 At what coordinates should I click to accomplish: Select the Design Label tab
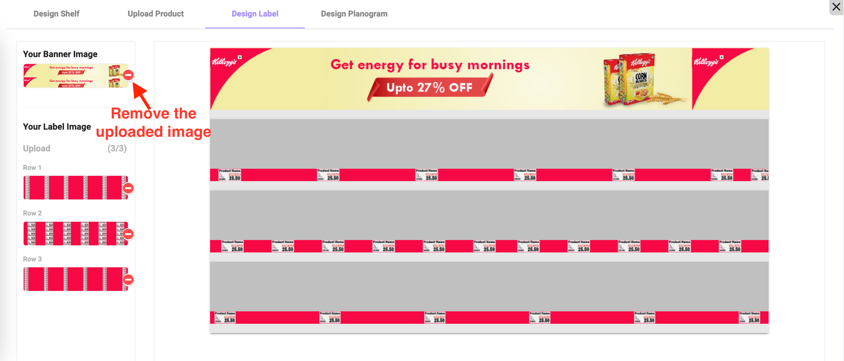(255, 14)
